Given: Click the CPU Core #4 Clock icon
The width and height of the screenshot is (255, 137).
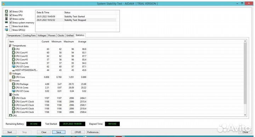Looking at the screenshot, I should (13, 112).
